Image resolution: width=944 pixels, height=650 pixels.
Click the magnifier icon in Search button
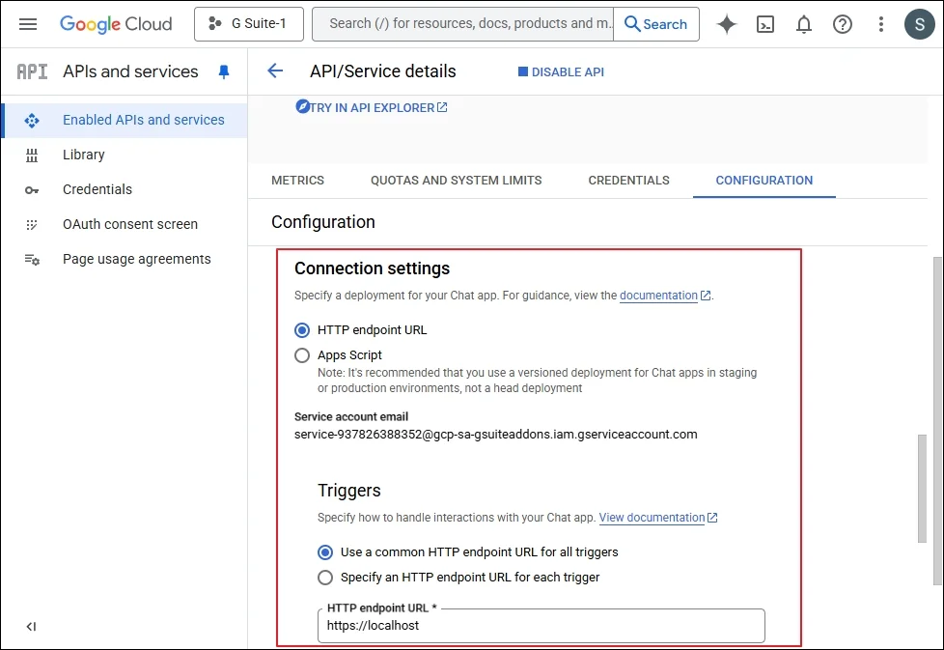632,24
